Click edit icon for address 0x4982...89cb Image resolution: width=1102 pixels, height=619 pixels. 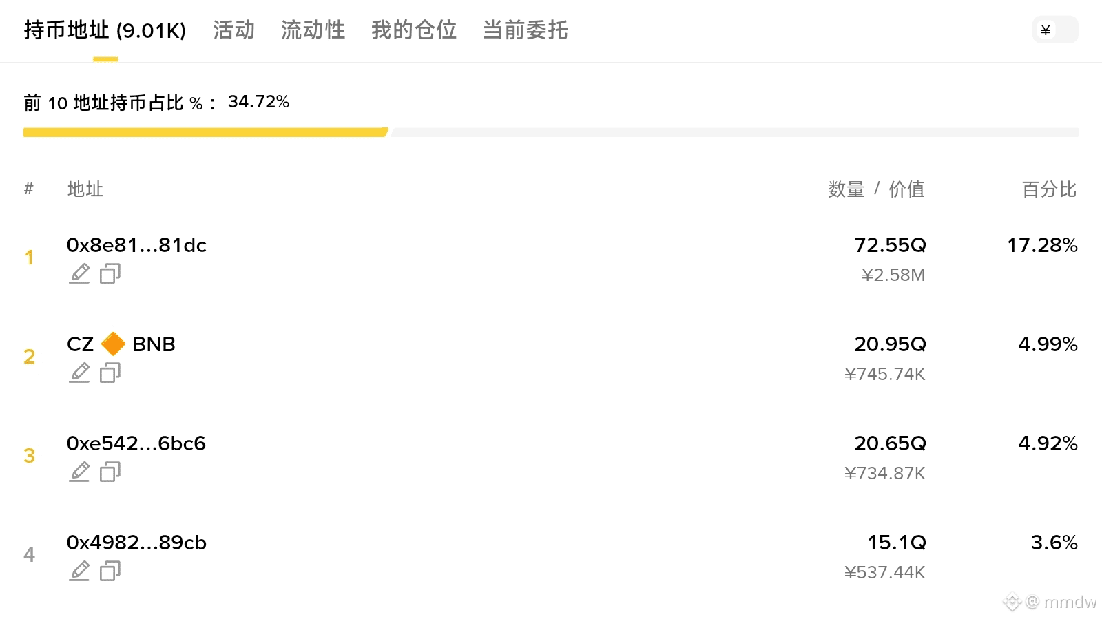pos(79,571)
